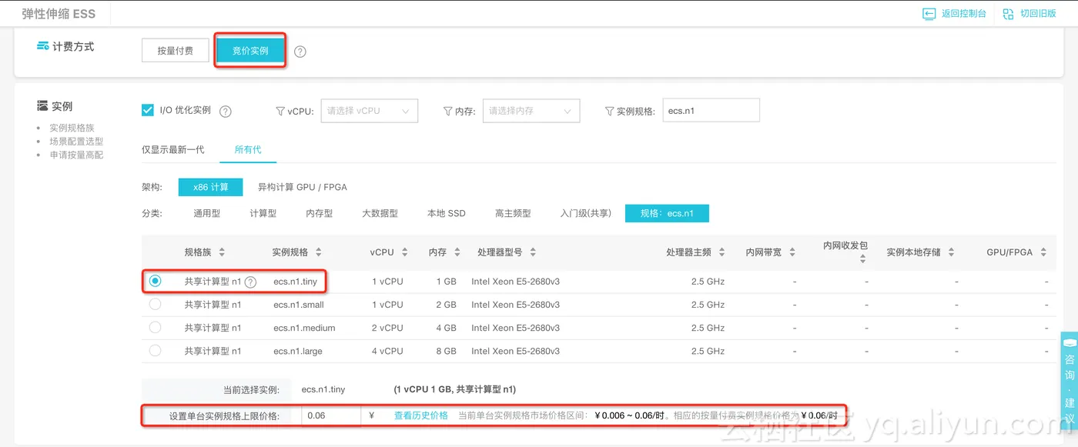This screenshot has width=1078, height=447.
Task: Switch to 仅显示最新一代 tab
Action: coord(173,149)
